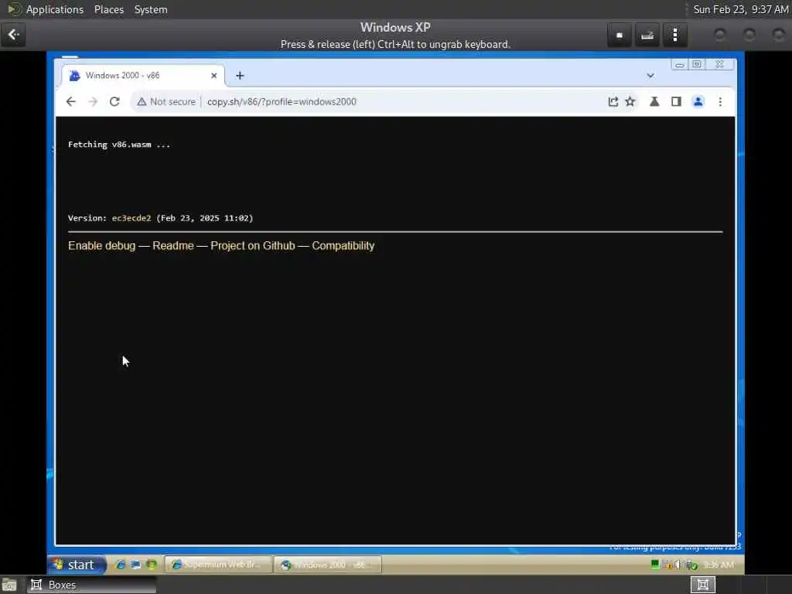The width and height of the screenshot is (792, 594).
Task: Open the Chrome Labs flask icon
Action: (x=654, y=101)
